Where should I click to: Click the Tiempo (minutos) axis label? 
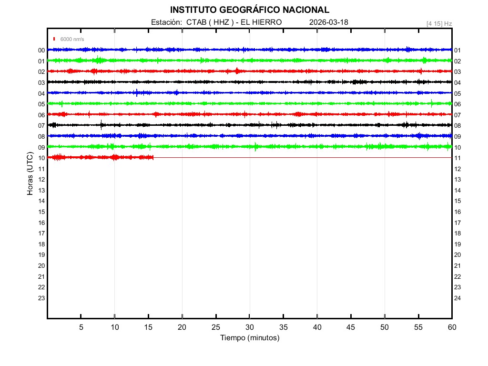click(249, 338)
